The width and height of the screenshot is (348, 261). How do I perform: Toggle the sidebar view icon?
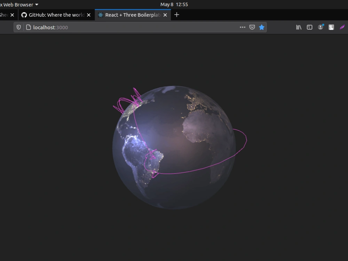[x=310, y=27]
